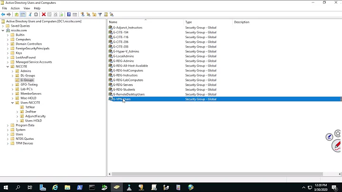Select the 1stYear OU in tree
The width and height of the screenshot is (342, 192).
(30, 107)
